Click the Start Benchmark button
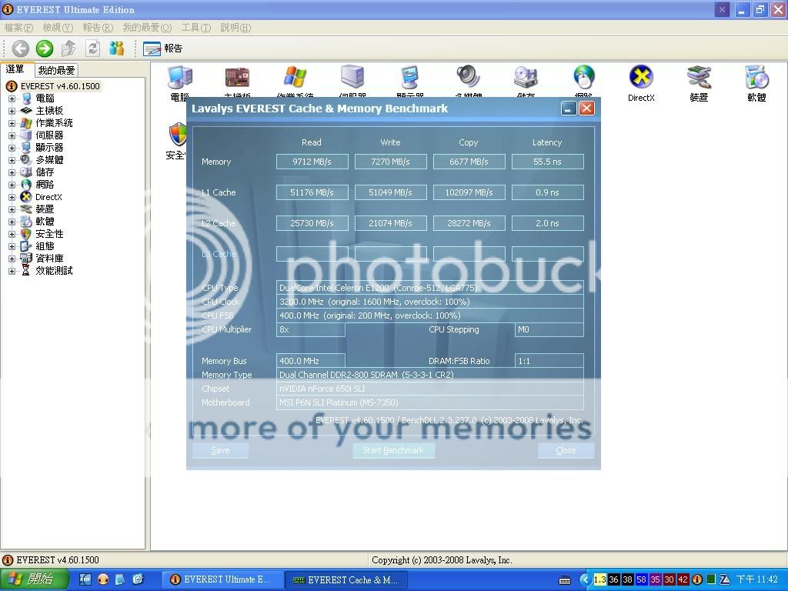The image size is (788, 591). coord(393,450)
